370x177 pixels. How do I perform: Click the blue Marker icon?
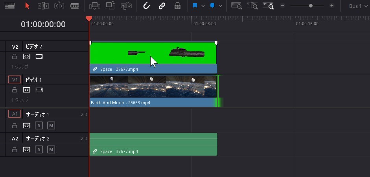[x=212, y=6]
